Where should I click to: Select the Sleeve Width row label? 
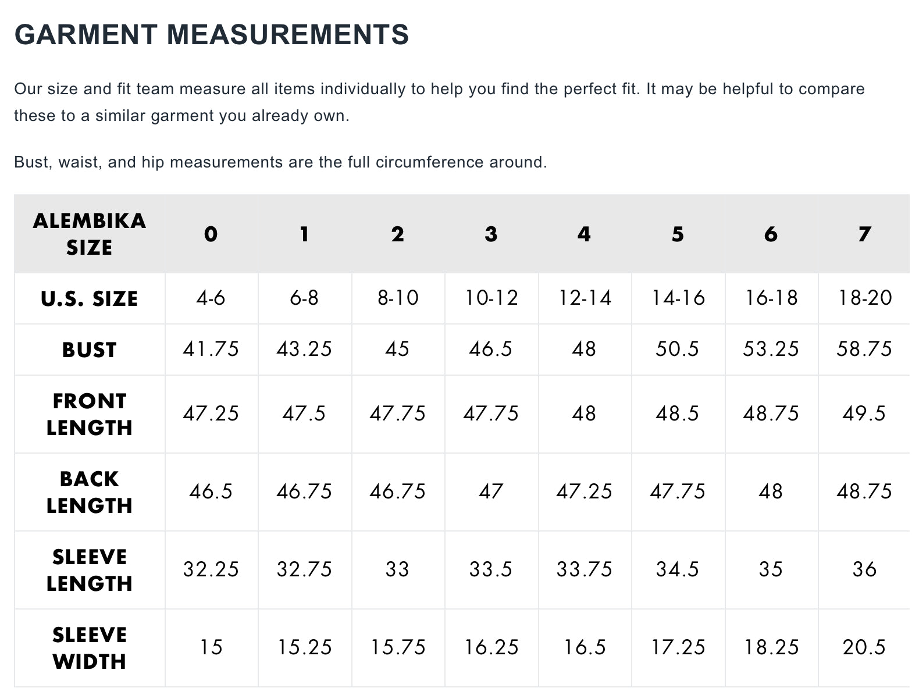pyautogui.click(x=90, y=648)
